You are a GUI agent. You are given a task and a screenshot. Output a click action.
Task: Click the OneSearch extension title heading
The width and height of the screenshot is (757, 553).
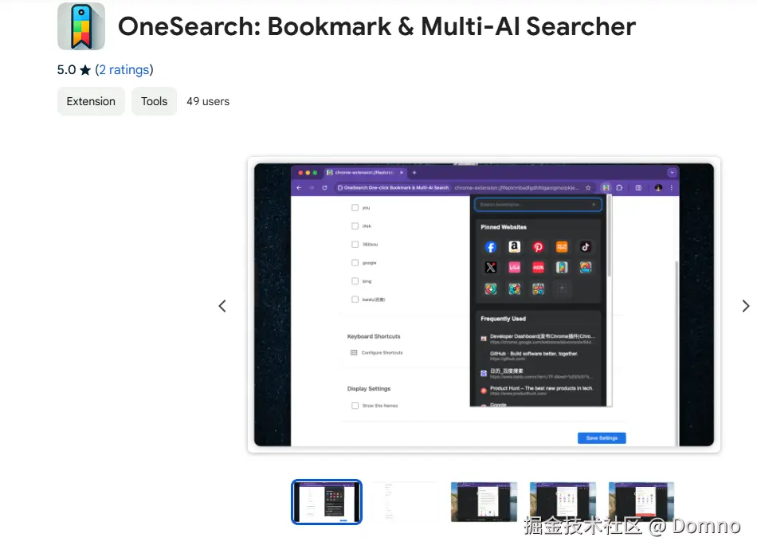click(x=377, y=26)
